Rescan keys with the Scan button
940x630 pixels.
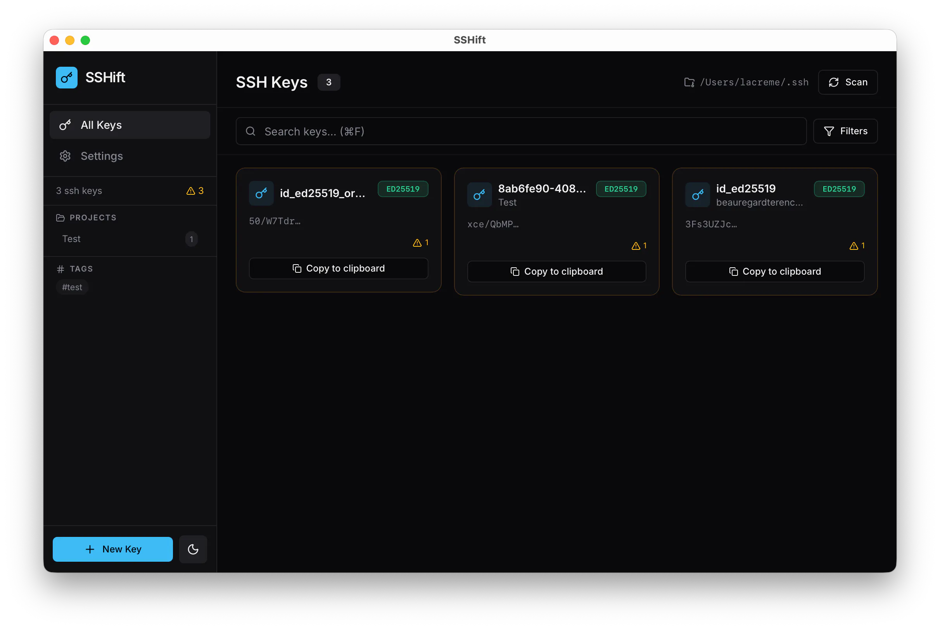(848, 82)
